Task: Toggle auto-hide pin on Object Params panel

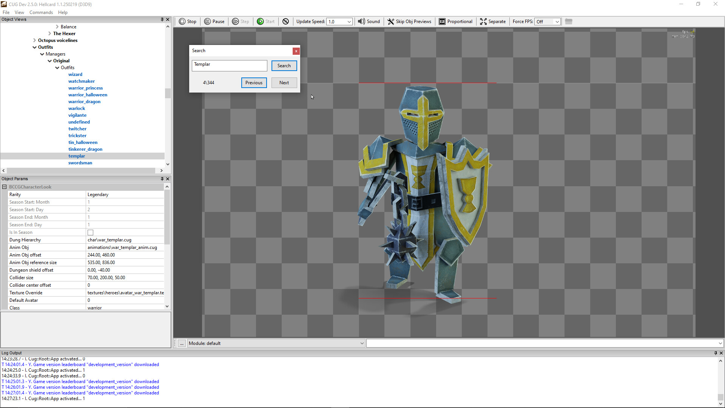Action: point(162,179)
